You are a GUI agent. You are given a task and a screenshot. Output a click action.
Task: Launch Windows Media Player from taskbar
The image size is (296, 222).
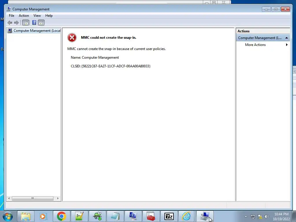pos(43,216)
